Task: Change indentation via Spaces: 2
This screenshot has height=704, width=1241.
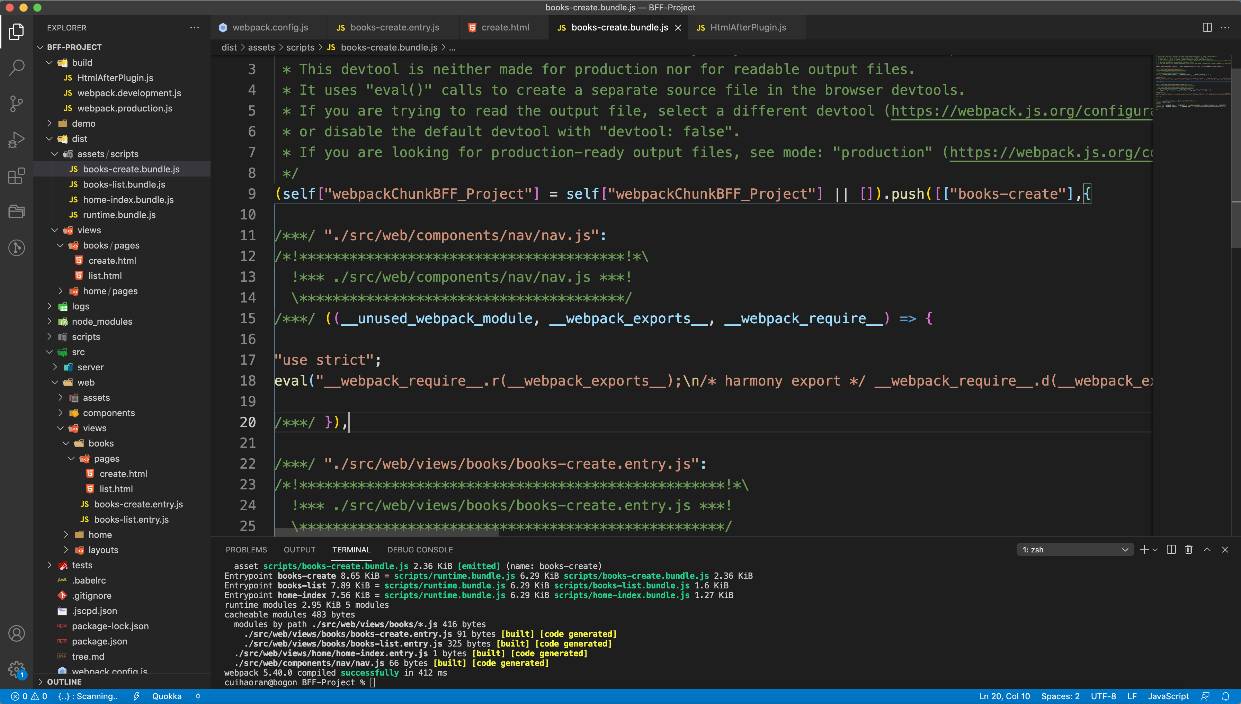Action: [1060, 696]
